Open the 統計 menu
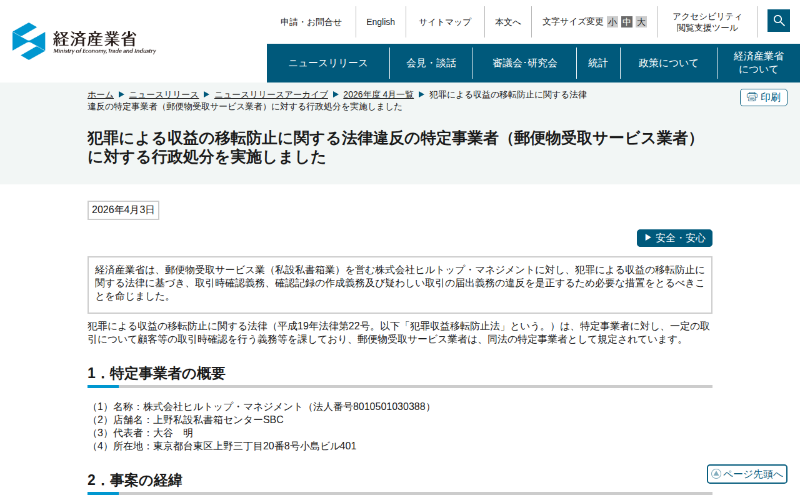The width and height of the screenshot is (800, 500). pos(598,63)
